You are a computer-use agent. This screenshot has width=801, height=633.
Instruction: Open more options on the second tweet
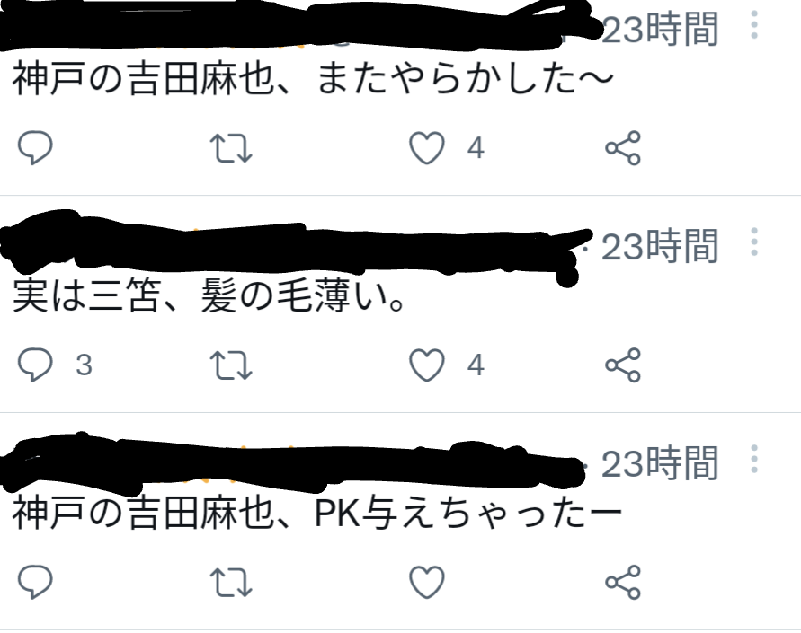pos(754,242)
